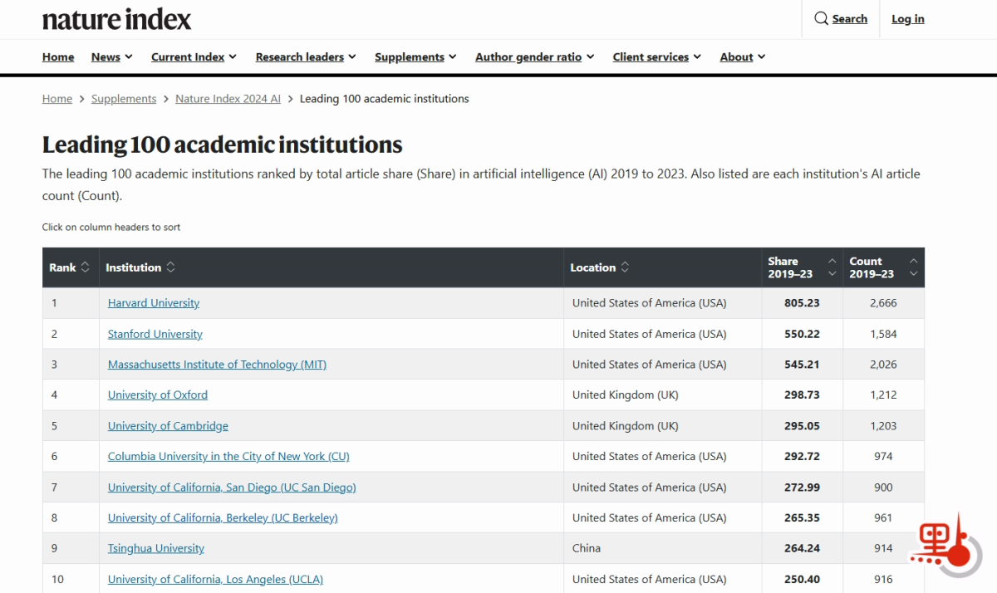The width and height of the screenshot is (997, 593).
Task: Click the Share value 250.40
Action: pyautogui.click(x=802, y=580)
